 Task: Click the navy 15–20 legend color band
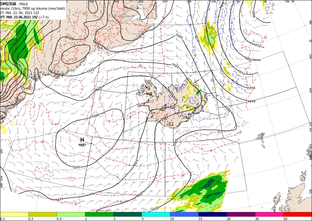tap(213, 214)
